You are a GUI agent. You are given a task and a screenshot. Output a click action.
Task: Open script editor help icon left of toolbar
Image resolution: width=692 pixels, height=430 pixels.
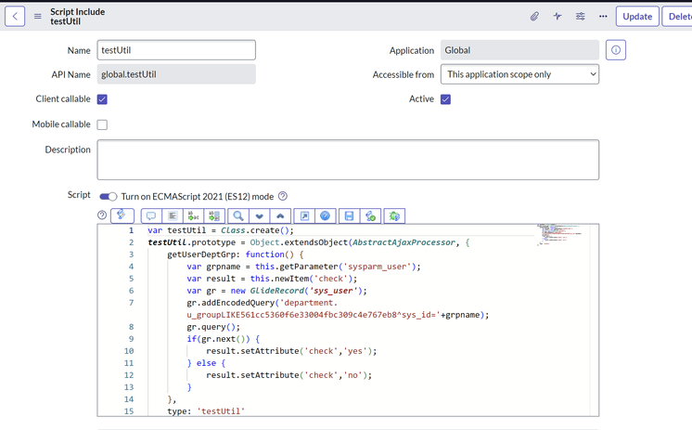coord(102,215)
